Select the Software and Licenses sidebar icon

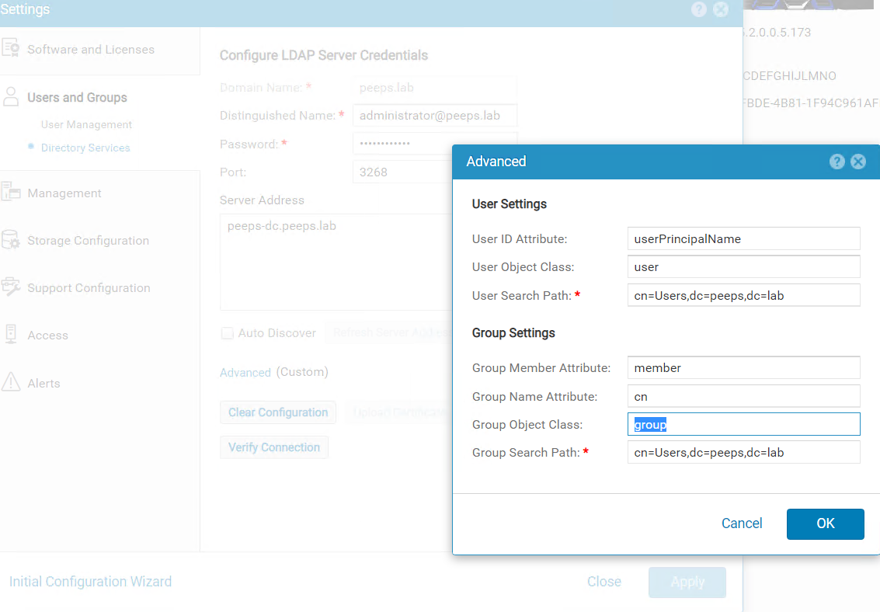[13, 48]
